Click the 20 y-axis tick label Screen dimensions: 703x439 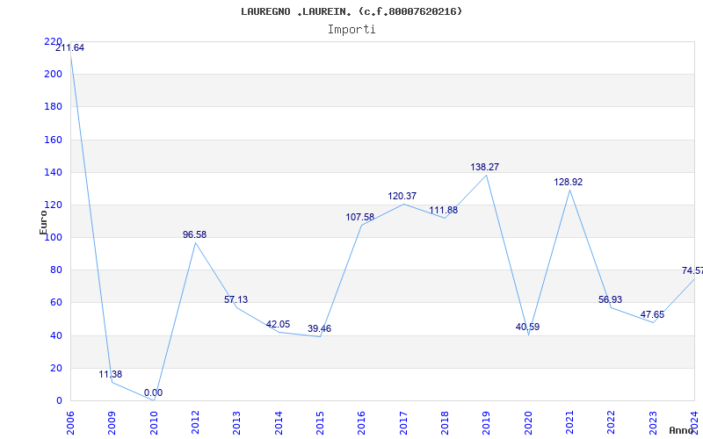55,368
